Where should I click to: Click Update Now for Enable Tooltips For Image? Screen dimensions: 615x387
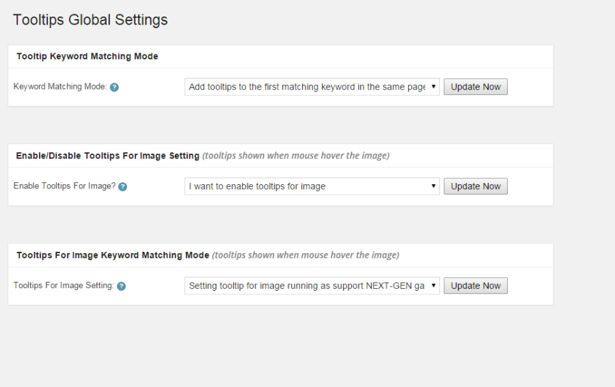476,186
